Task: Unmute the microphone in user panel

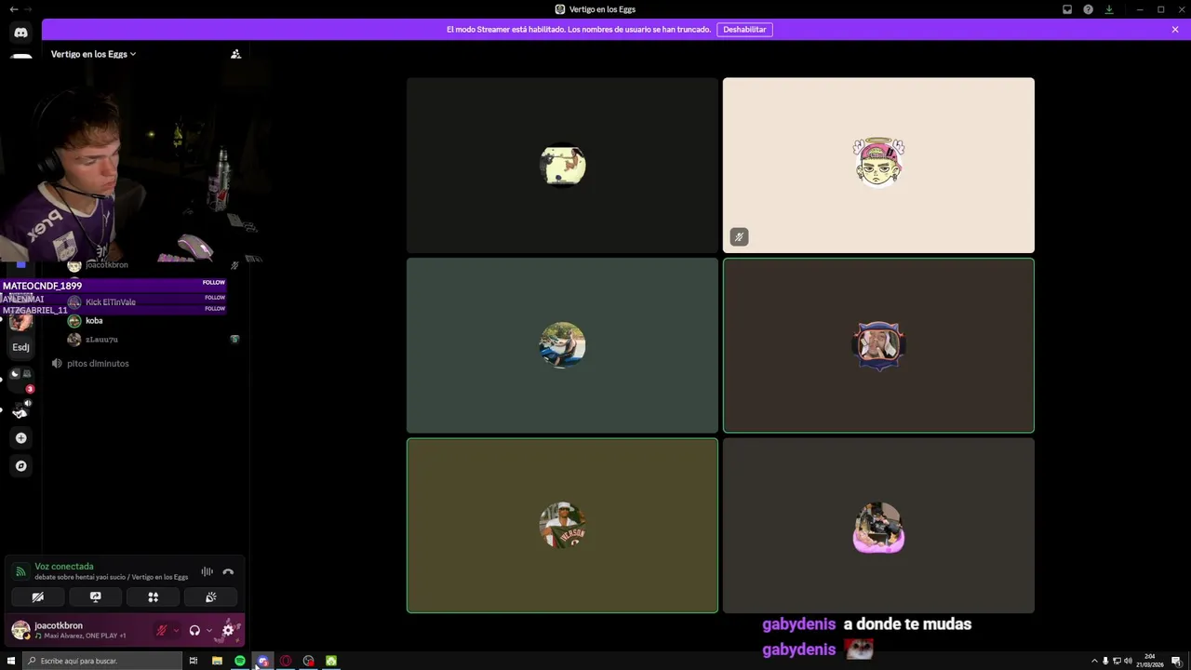Action: click(161, 630)
